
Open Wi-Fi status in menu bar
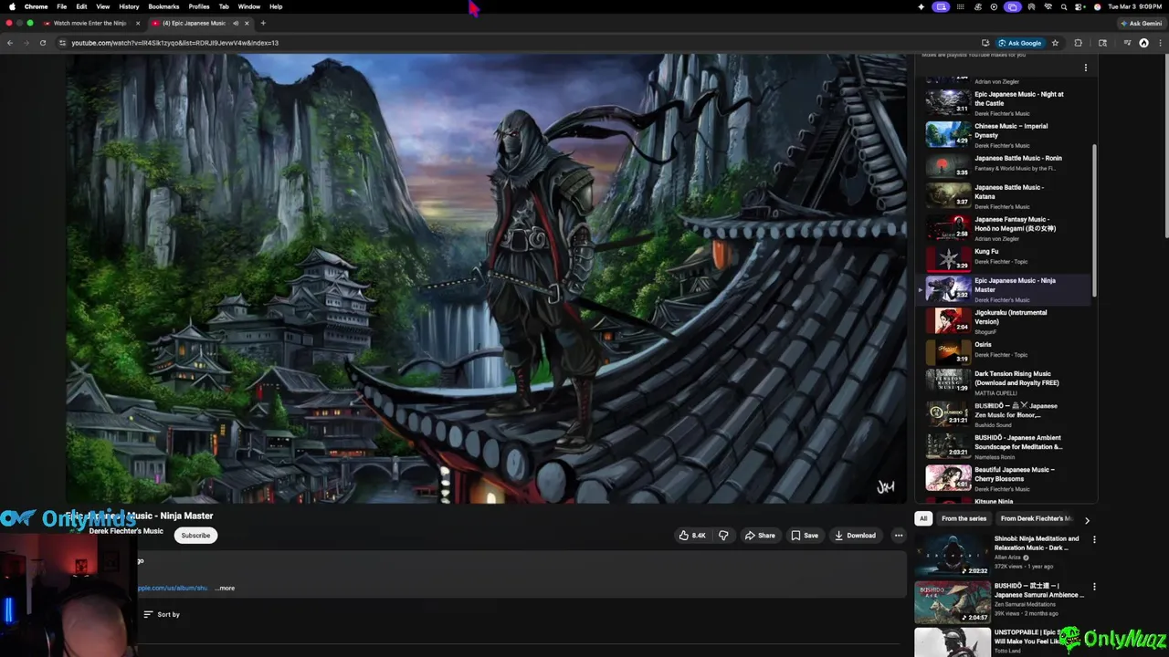(1048, 6)
